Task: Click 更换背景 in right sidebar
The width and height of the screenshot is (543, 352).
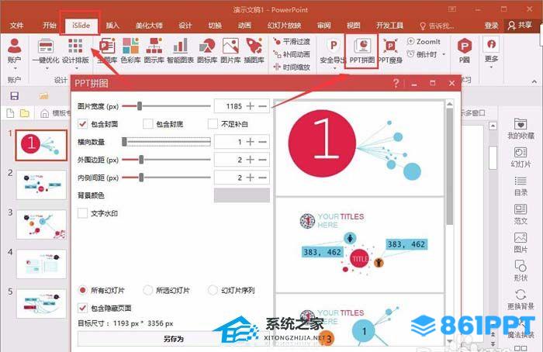Action: (521, 300)
